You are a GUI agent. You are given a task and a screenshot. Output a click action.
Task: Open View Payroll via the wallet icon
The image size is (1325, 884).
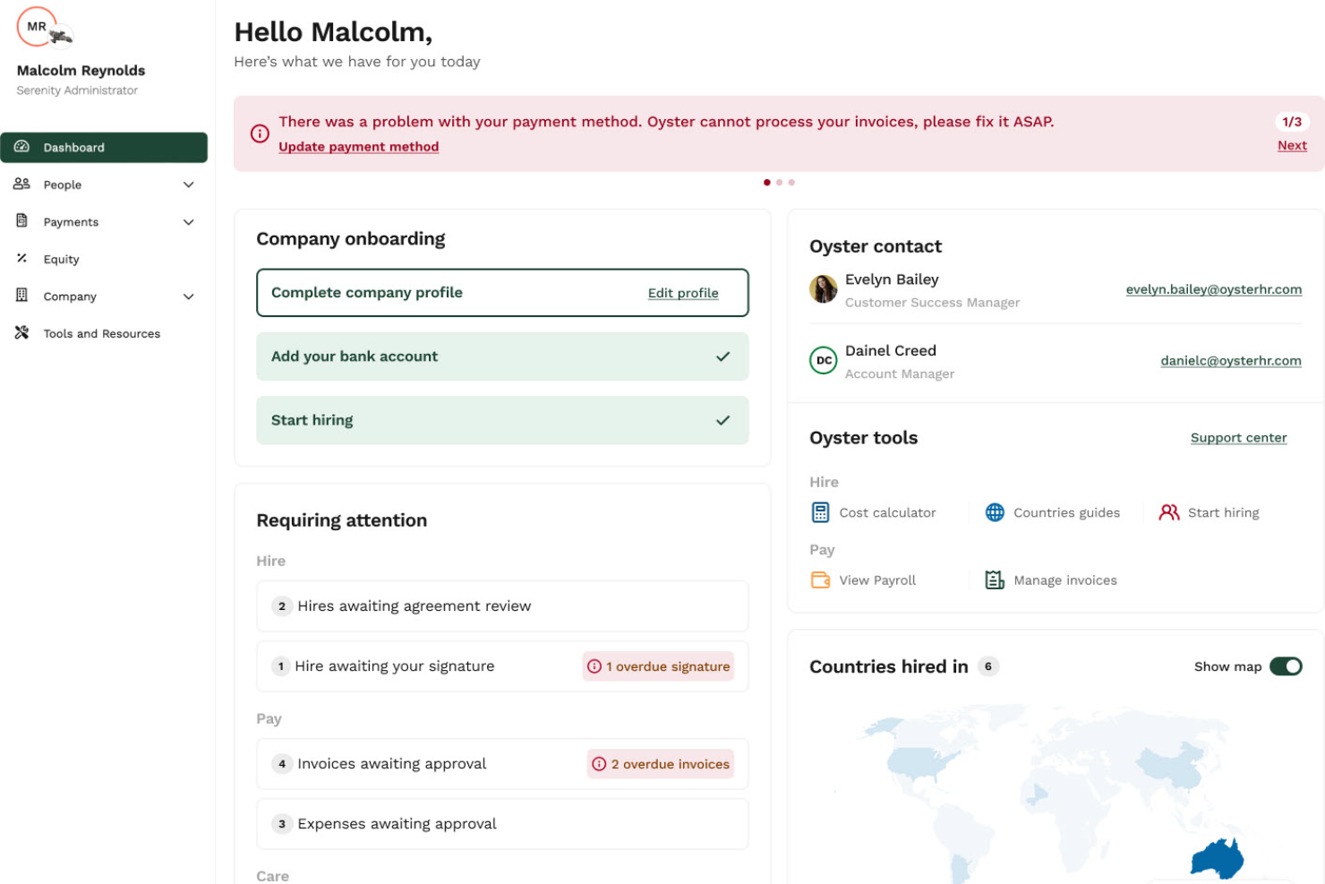(x=820, y=579)
